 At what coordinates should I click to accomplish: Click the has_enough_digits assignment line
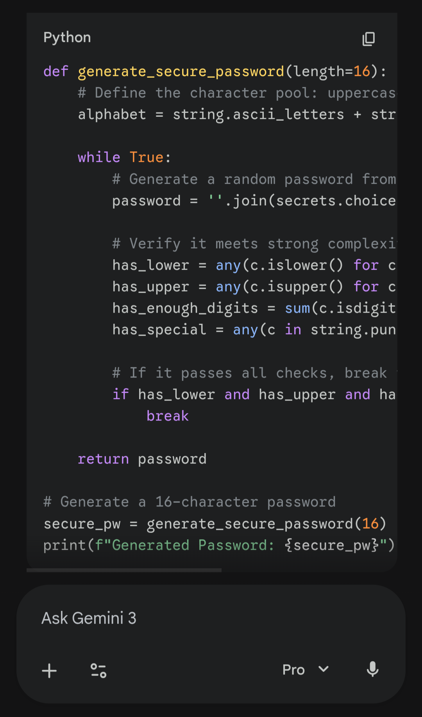(x=254, y=308)
